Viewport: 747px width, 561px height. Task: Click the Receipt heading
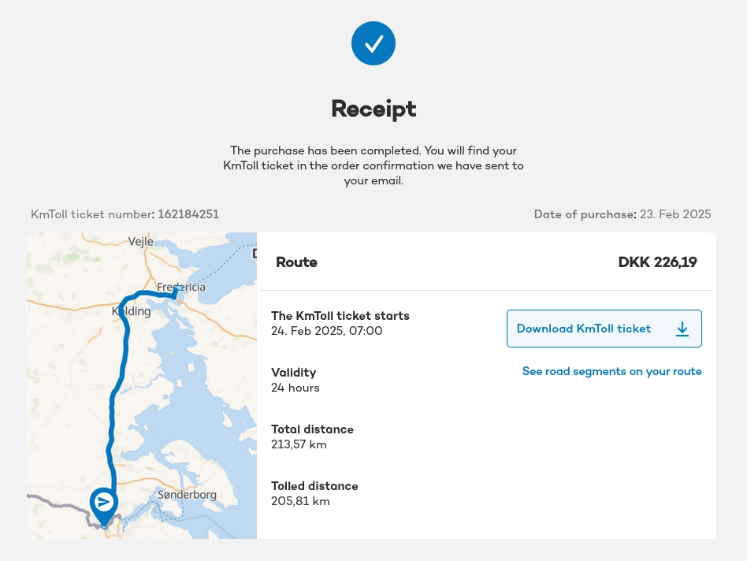pyautogui.click(x=373, y=109)
